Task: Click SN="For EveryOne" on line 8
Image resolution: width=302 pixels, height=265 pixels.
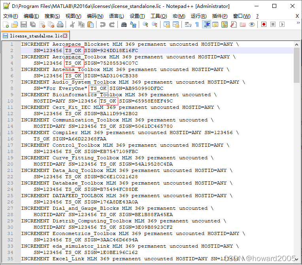Action: pyautogui.click(x=60, y=88)
